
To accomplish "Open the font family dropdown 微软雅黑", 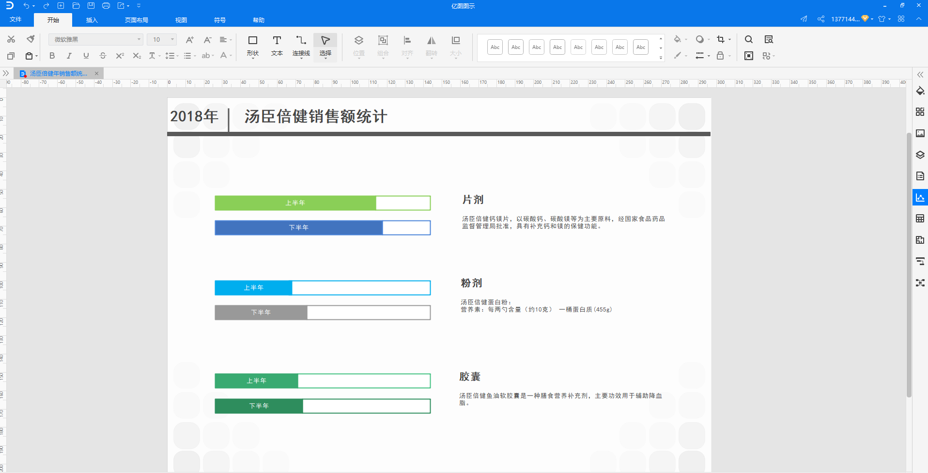I will (96, 39).
